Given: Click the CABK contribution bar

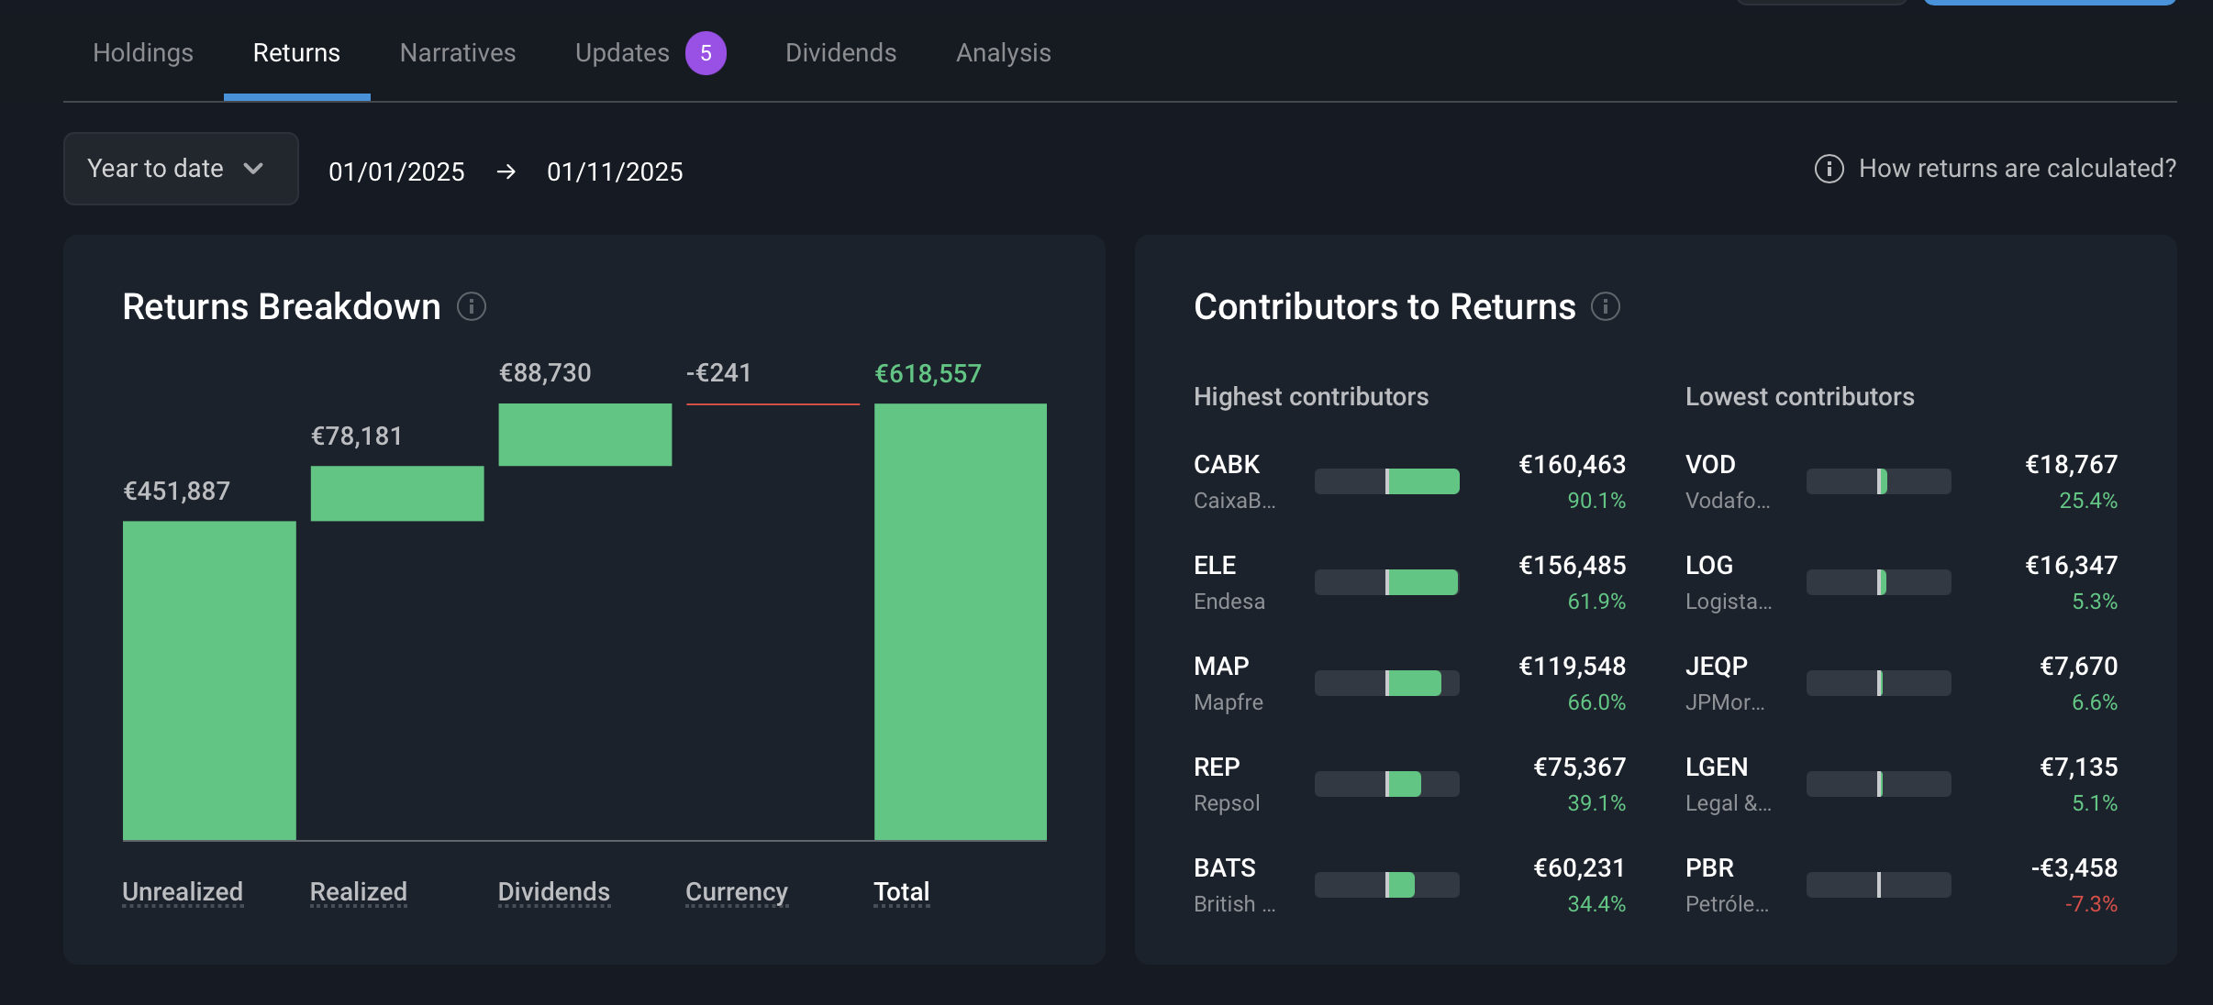Looking at the screenshot, I should pos(1386,481).
